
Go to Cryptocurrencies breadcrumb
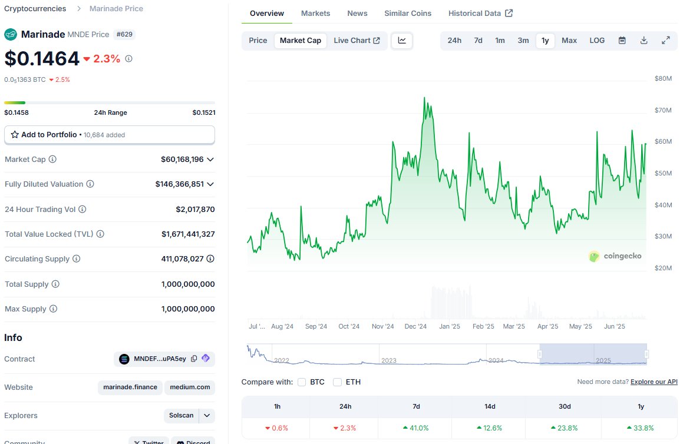[x=35, y=9]
